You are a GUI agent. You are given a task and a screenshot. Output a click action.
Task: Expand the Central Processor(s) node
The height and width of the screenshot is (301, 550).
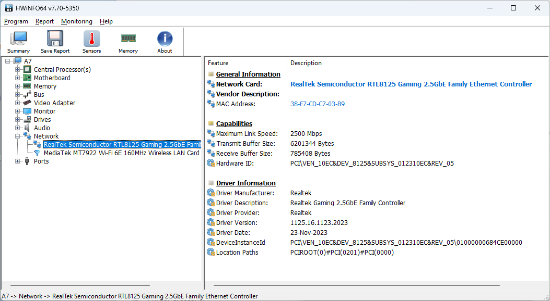(x=17, y=70)
